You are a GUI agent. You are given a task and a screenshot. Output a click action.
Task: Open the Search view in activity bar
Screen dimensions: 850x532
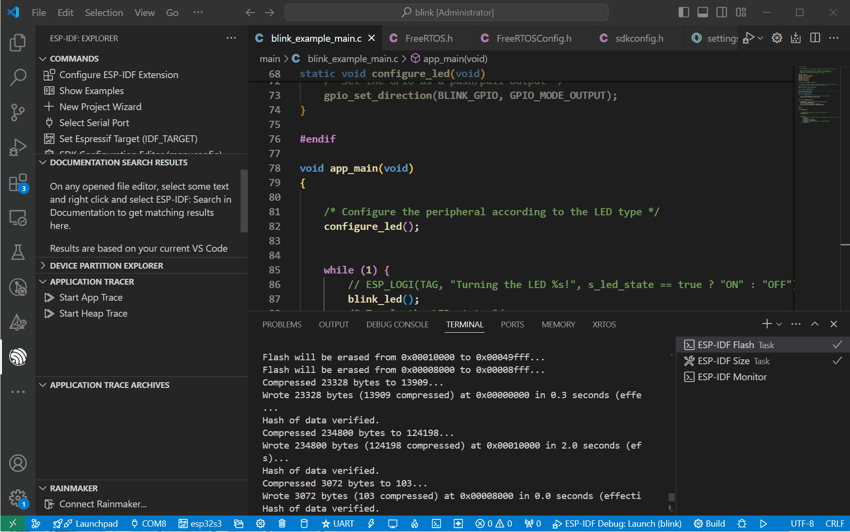click(x=18, y=78)
